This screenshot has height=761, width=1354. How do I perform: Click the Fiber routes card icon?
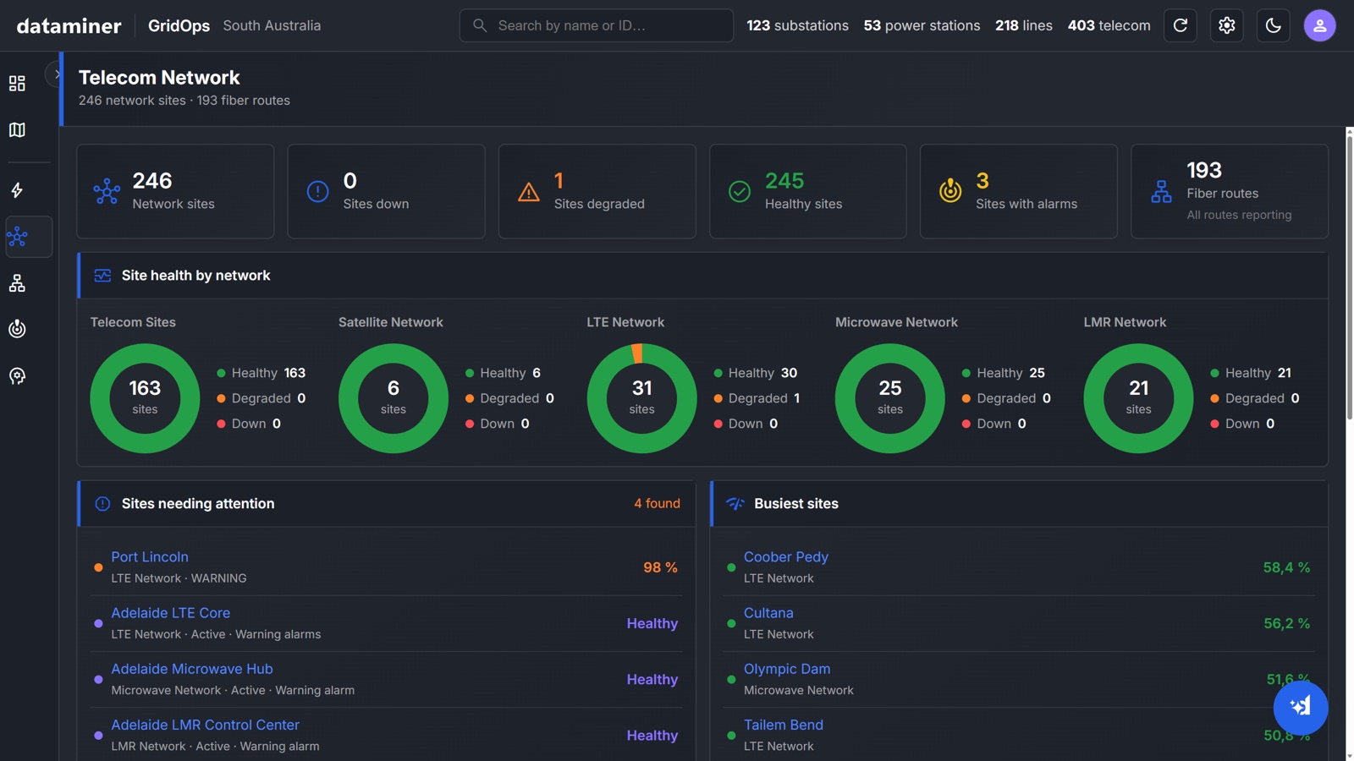(1161, 191)
